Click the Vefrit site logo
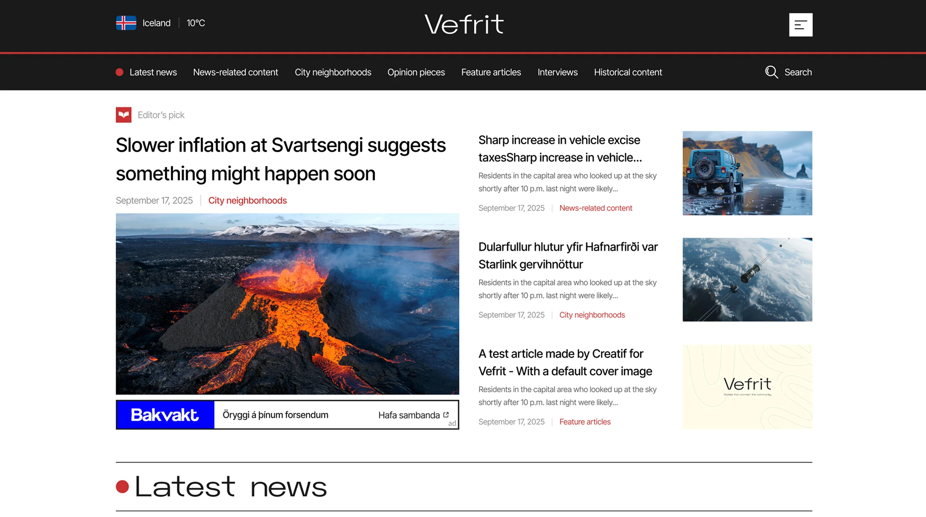 464,24
